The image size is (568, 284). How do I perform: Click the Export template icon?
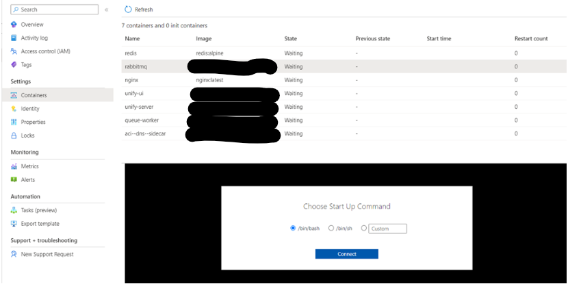14,224
